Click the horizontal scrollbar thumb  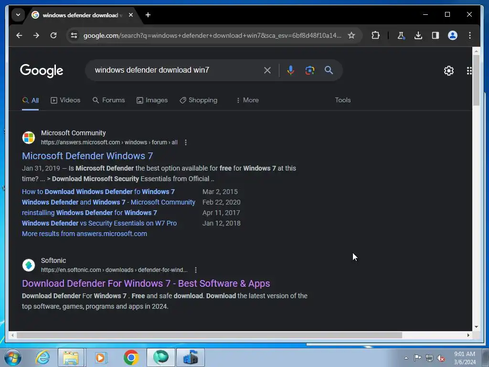(x=209, y=335)
